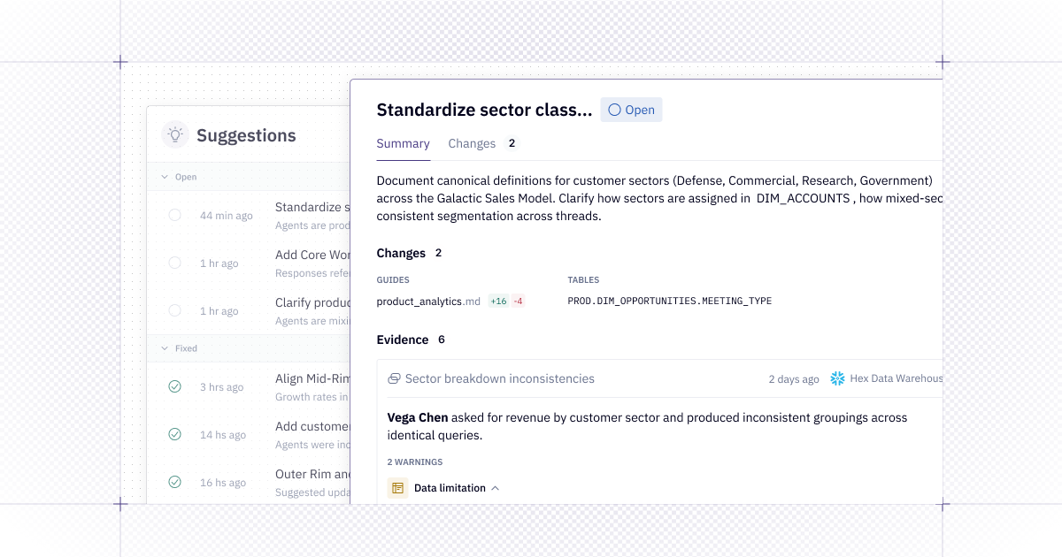1062x557 pixels.
Task: Switch to the Changes tab
Action: coord(472,143)
